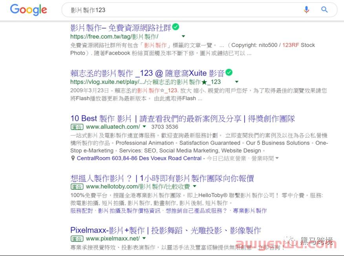The image size is (344, 256).
Task: Click the vlog.xuite.net URL text
Action: 145,82
